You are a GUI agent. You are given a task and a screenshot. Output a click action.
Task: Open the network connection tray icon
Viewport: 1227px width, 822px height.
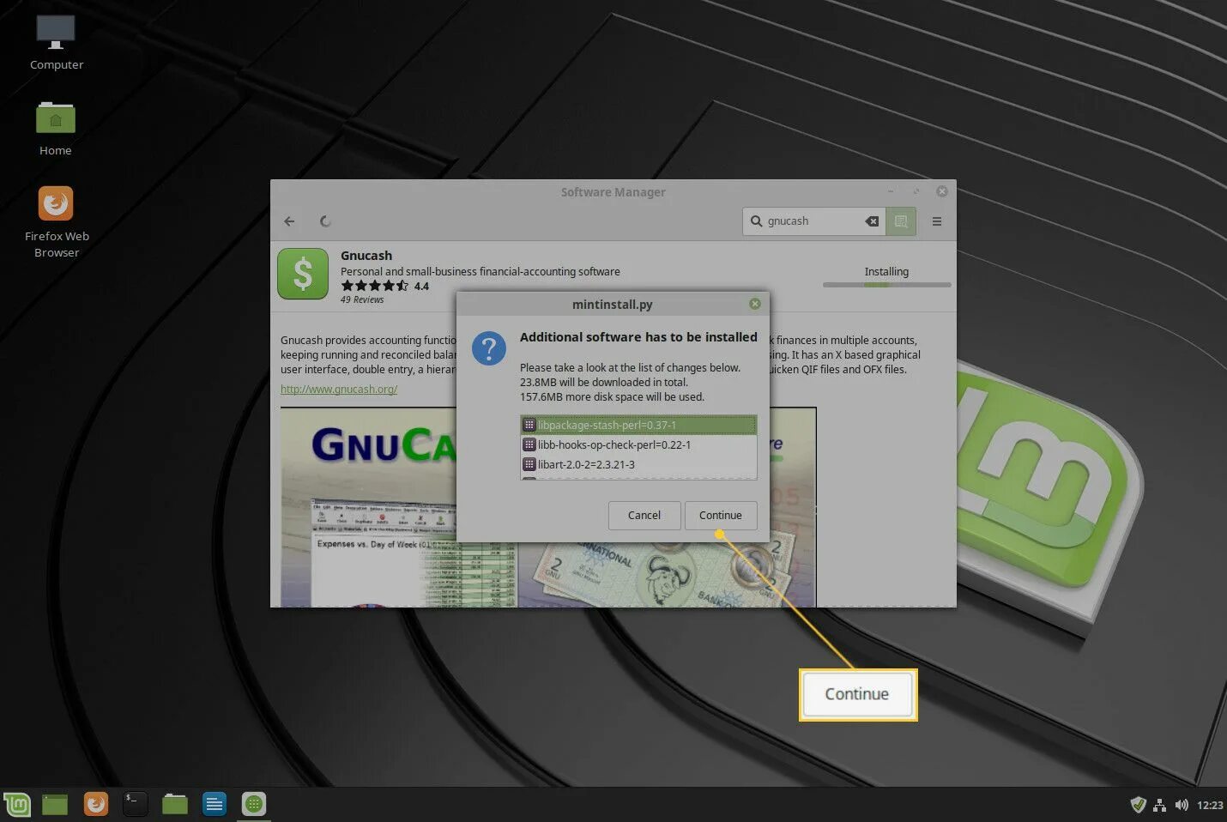click(x=1160, y=805)
